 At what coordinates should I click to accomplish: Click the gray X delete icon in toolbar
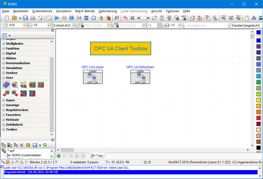pyautogui.click(x=132, y=18)
